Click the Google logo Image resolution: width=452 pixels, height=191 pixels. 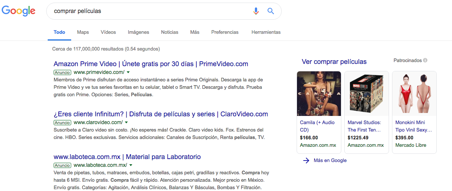19,11
